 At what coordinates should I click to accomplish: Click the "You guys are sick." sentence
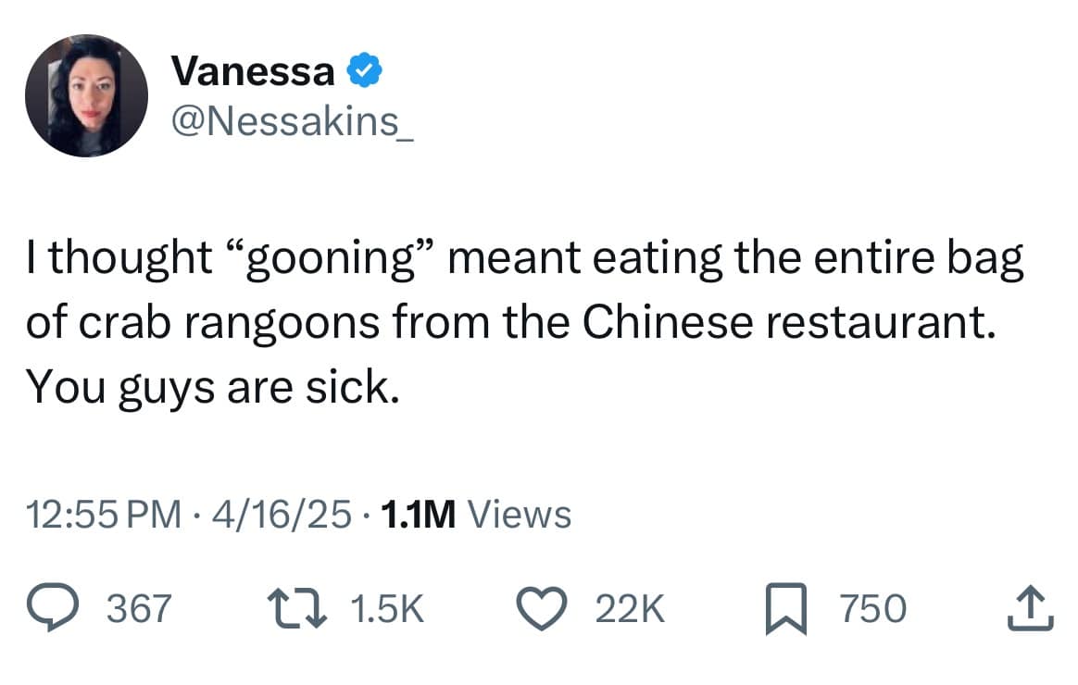[213, 385]
